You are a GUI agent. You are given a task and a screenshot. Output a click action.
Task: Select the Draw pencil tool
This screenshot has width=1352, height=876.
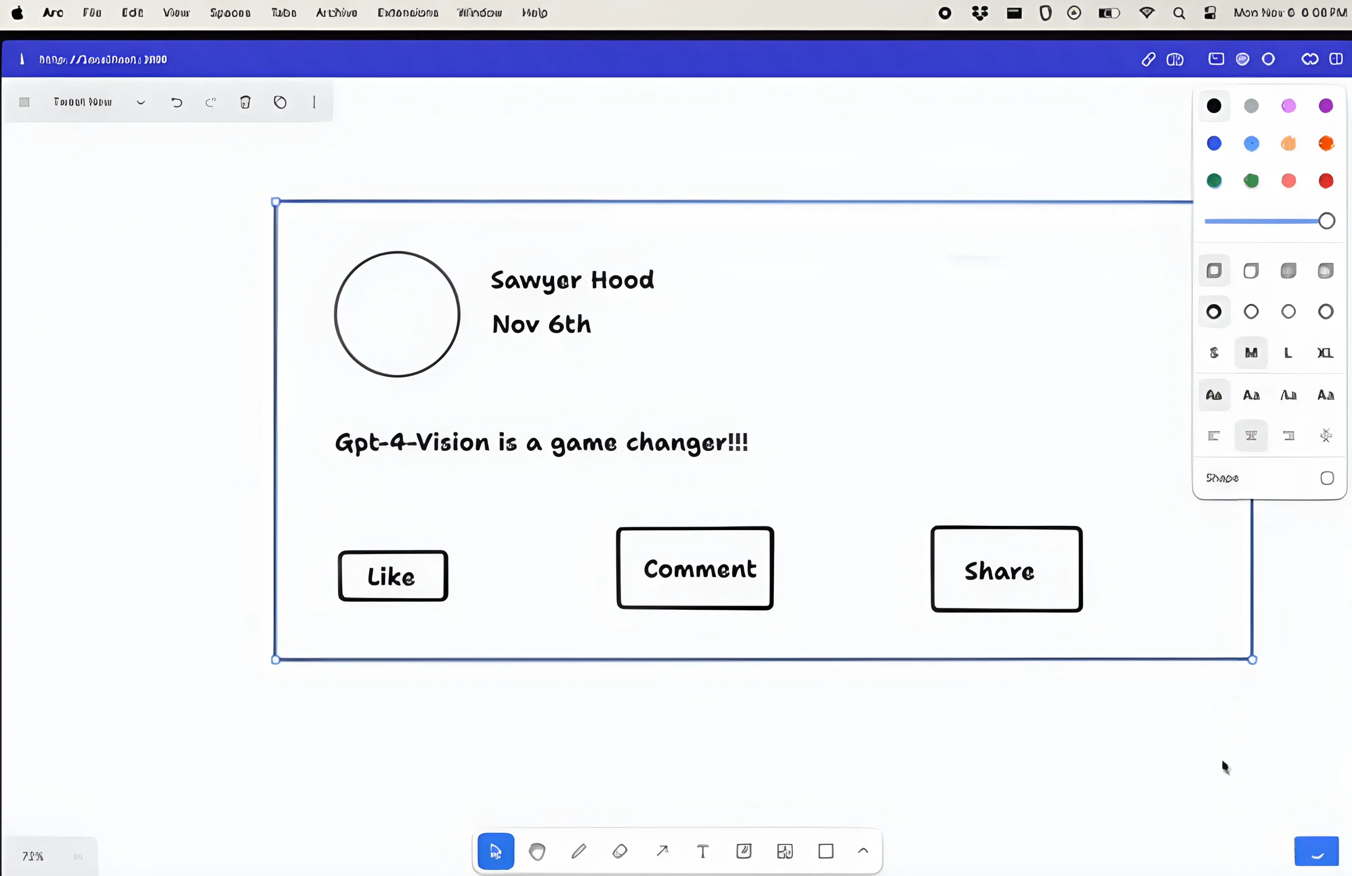pyautogui.click(x=578, y=851)
